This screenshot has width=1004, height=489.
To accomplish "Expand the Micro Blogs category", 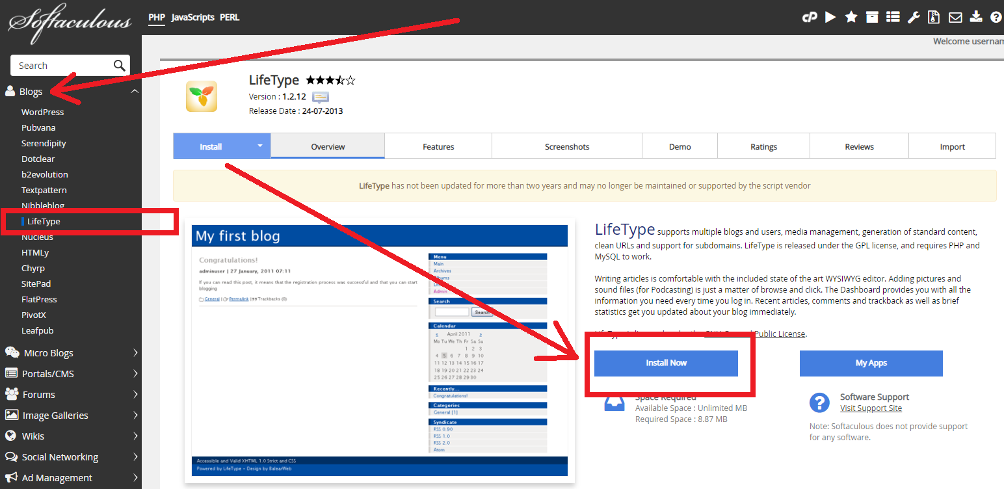I will coord(135,353).
